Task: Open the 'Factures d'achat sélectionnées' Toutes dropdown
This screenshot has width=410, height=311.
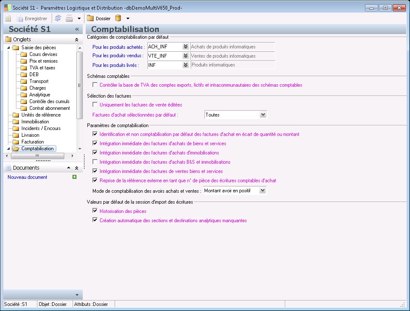Action: pos(263,114)
